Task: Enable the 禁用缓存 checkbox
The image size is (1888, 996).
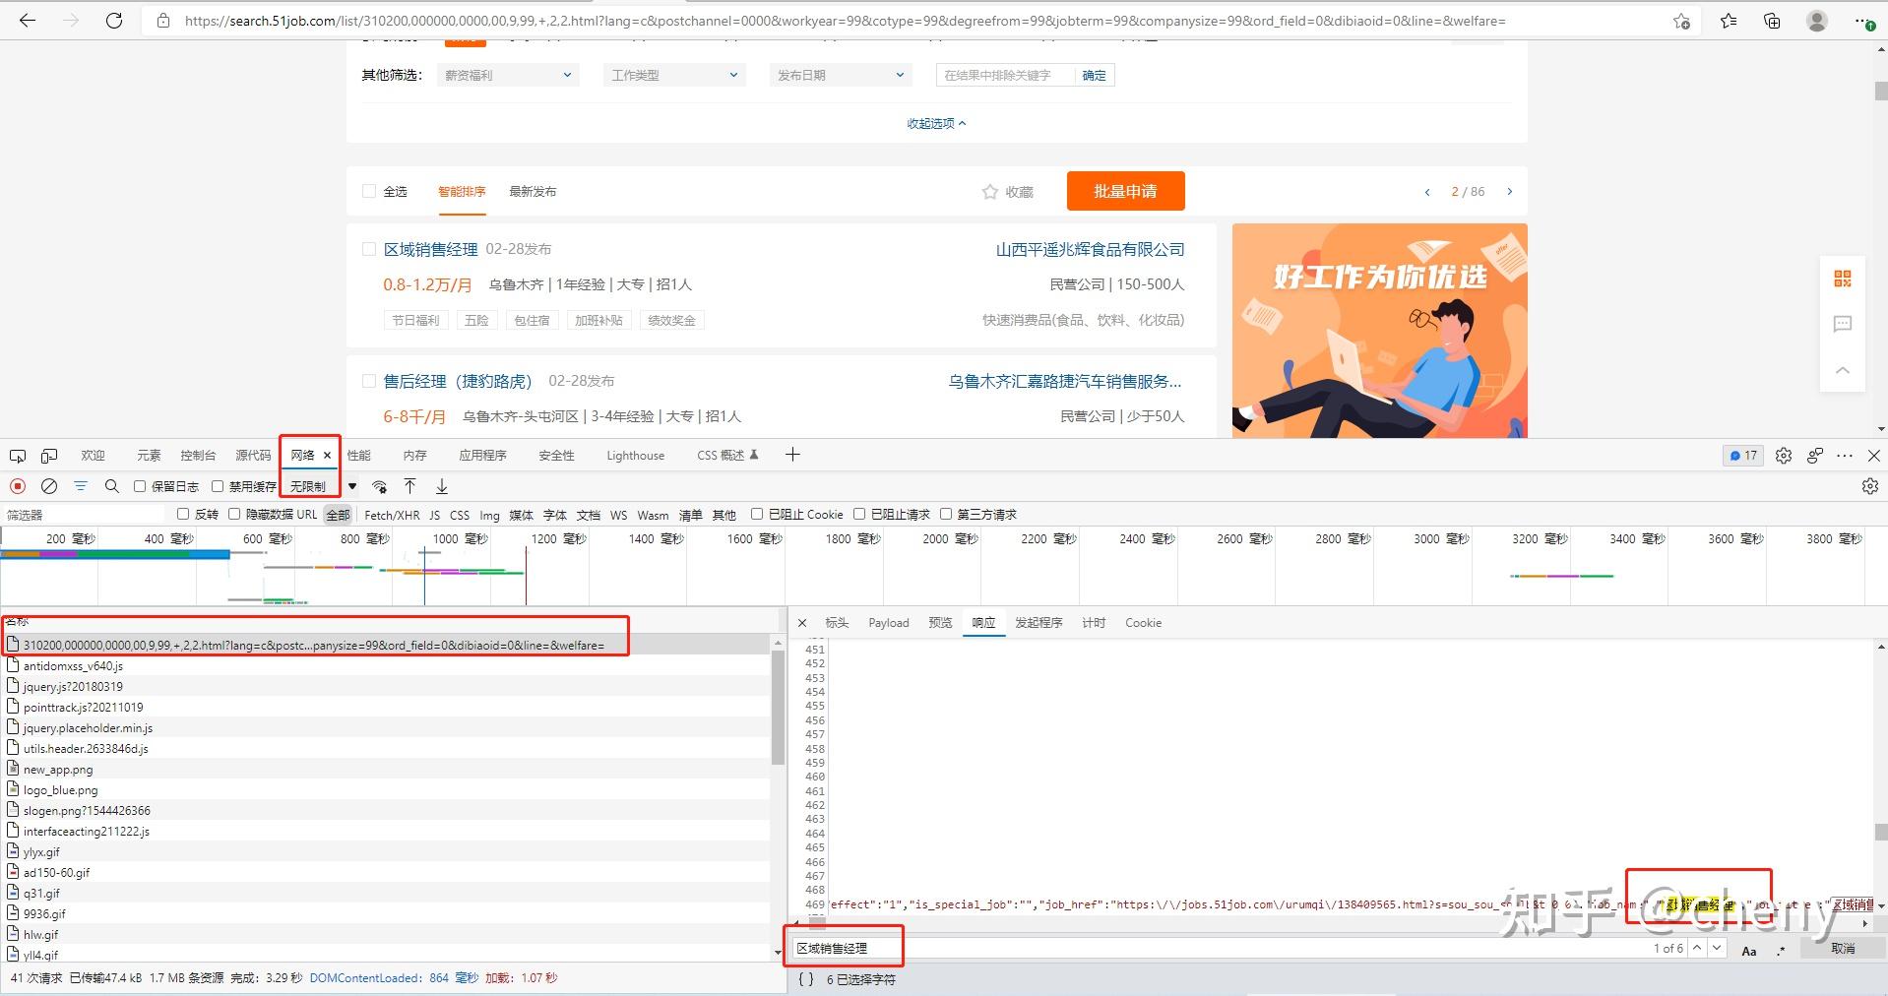Action: tap(219, 485)
